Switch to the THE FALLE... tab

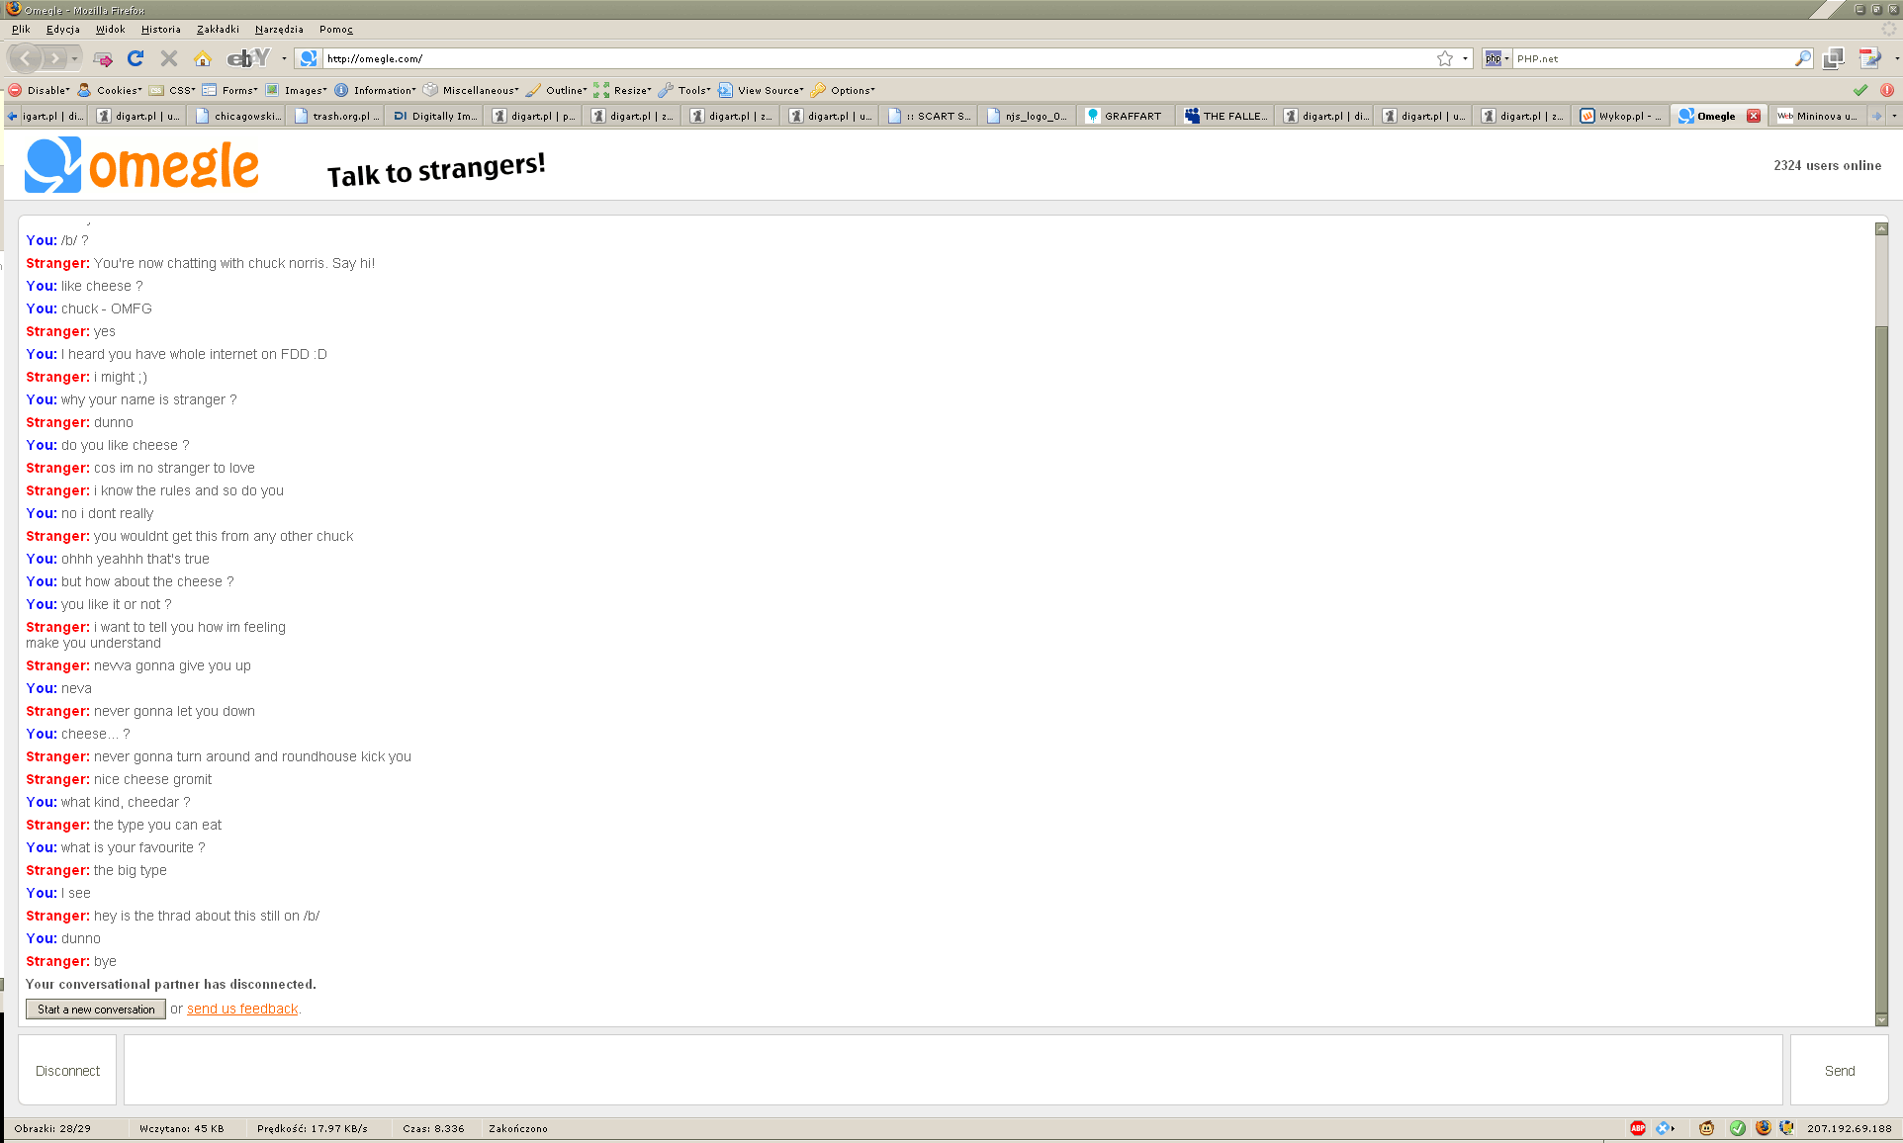click(1224, 116)
